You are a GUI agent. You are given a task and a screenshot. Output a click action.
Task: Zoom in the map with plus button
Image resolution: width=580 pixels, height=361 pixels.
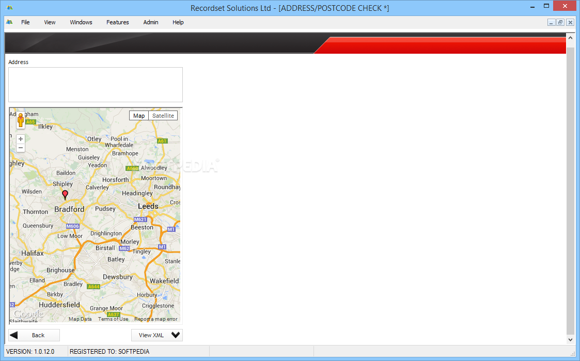point(21,139)
